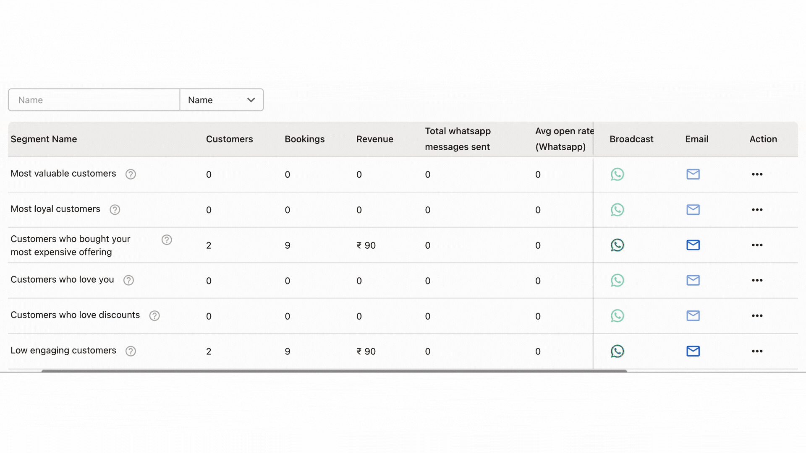Click email icon for Customers who love you
This screenshot has height=453, width=806.
click(693, 280)
